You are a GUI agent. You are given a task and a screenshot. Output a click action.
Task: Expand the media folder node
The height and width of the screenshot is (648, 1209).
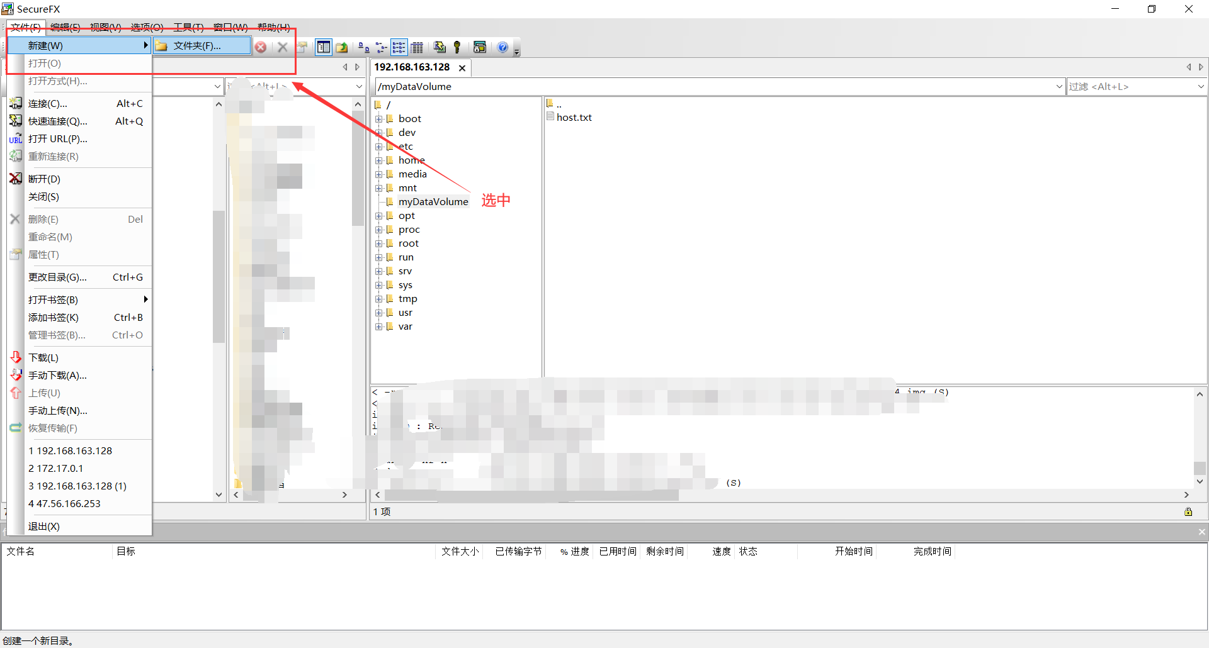click(379, 174)
